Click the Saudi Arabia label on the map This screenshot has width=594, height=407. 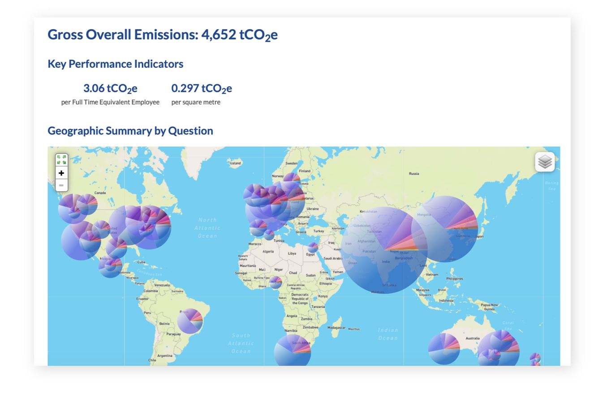[x=333, y=258]
